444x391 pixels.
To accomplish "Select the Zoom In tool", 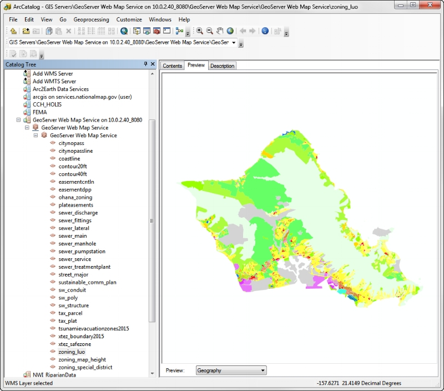I will [x=200, y=31].
